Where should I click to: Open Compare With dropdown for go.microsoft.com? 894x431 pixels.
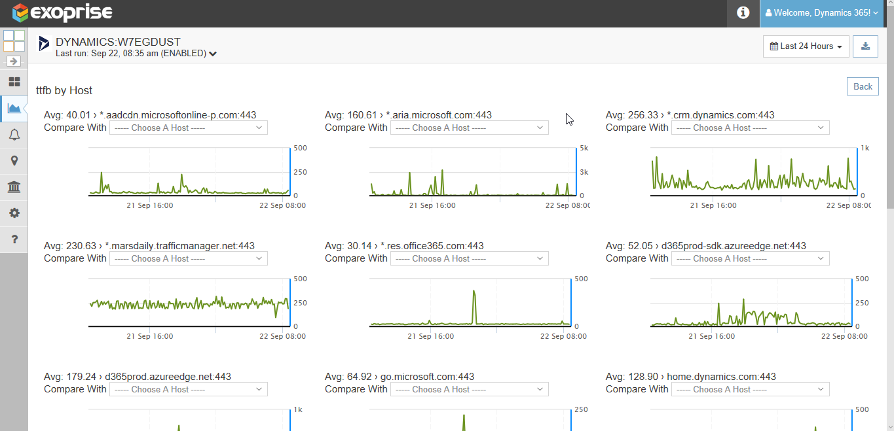pos(470,390)
